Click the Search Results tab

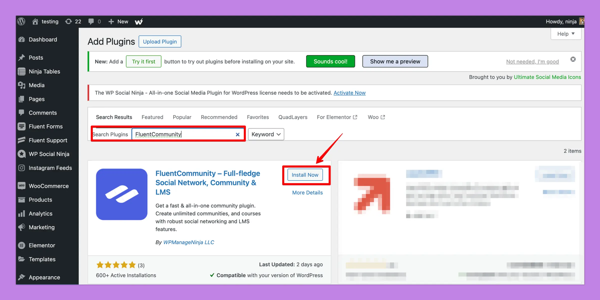[x=114, y=117]
